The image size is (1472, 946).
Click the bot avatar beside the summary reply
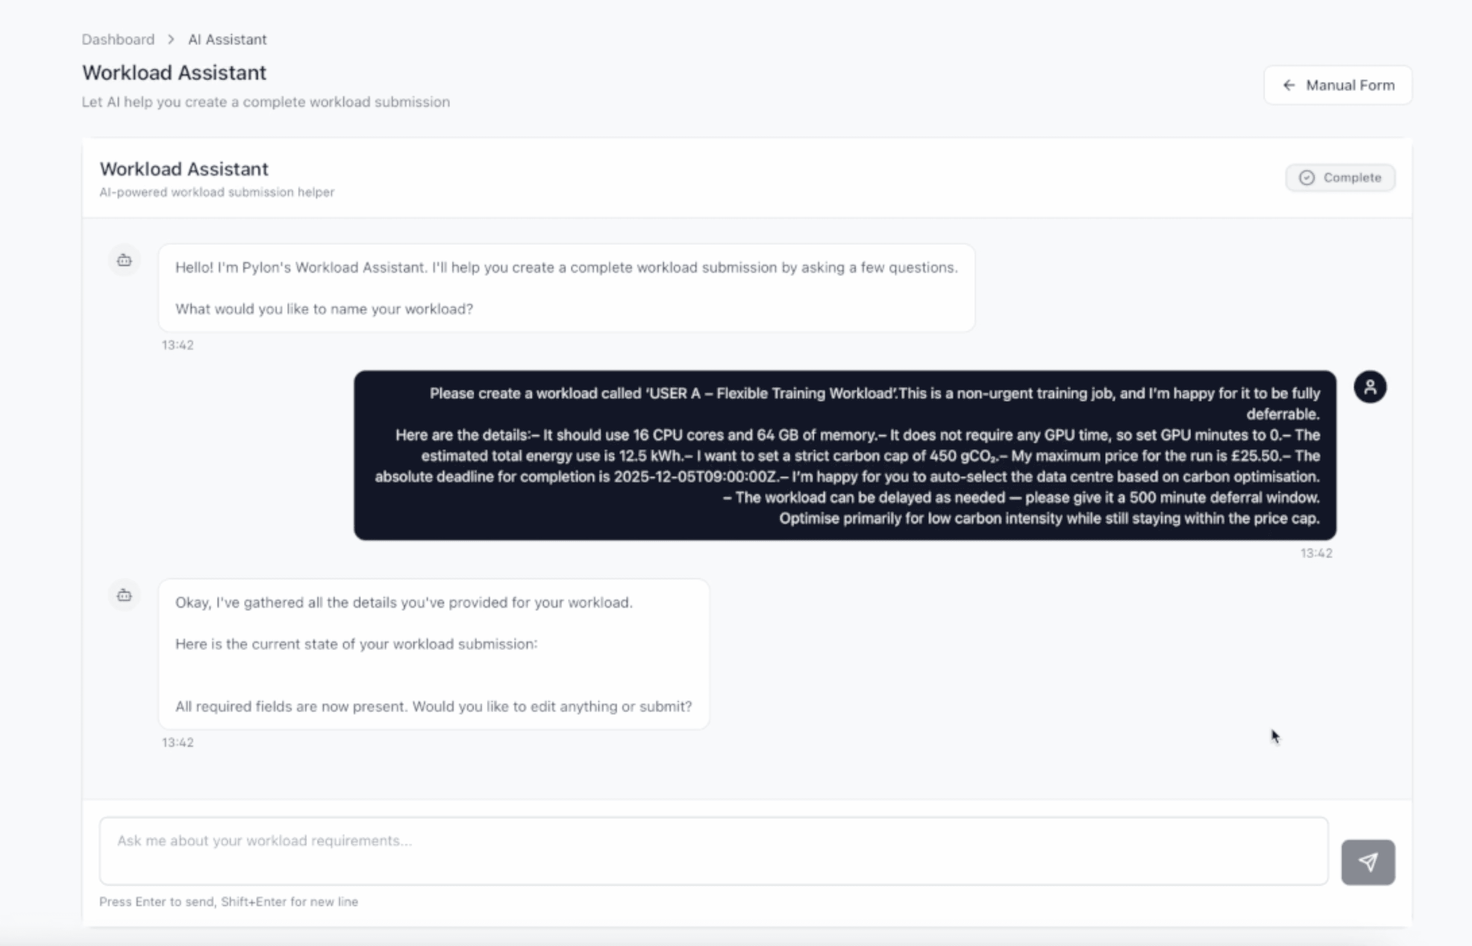click(x=124, y=595)
